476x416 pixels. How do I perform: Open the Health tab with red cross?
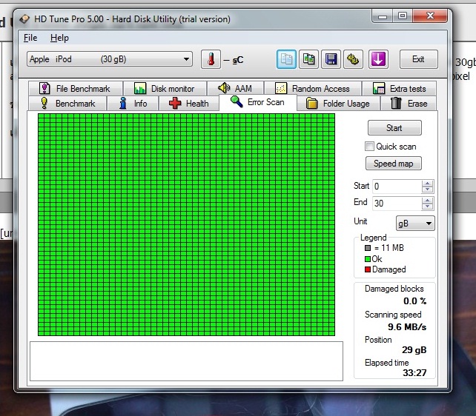click(189, 104)
